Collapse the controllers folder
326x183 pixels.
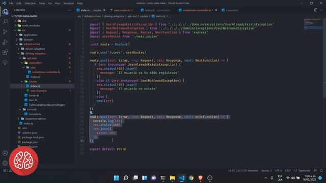click(x=22, y=63)
